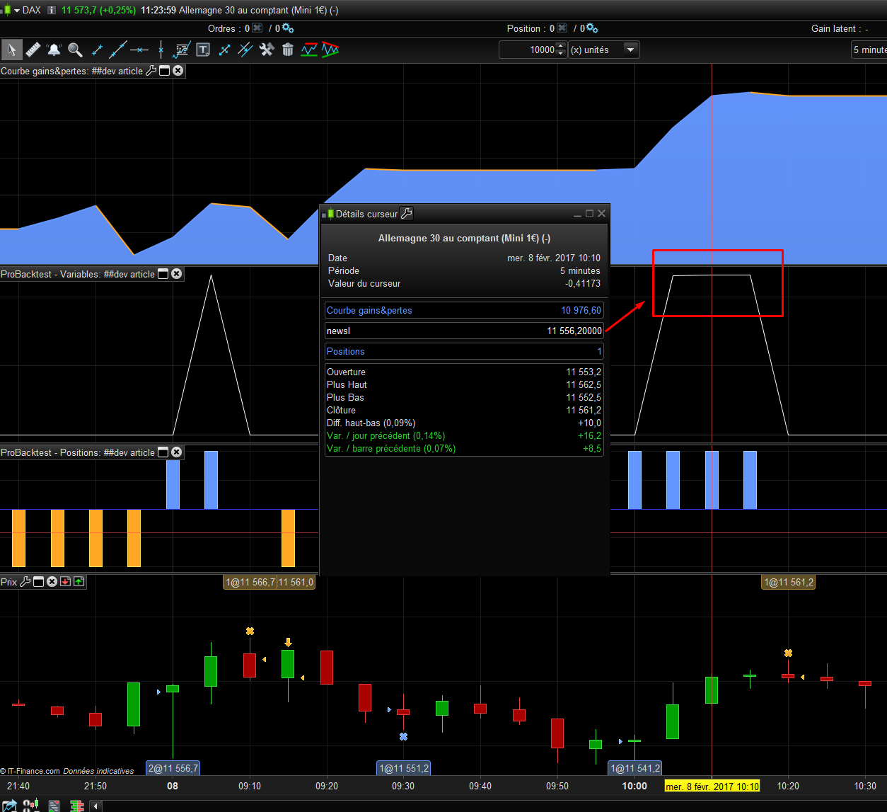Maximize the ProBacktest Positions panel
This screenshot has width=887, height=812.
click(163, 452)
